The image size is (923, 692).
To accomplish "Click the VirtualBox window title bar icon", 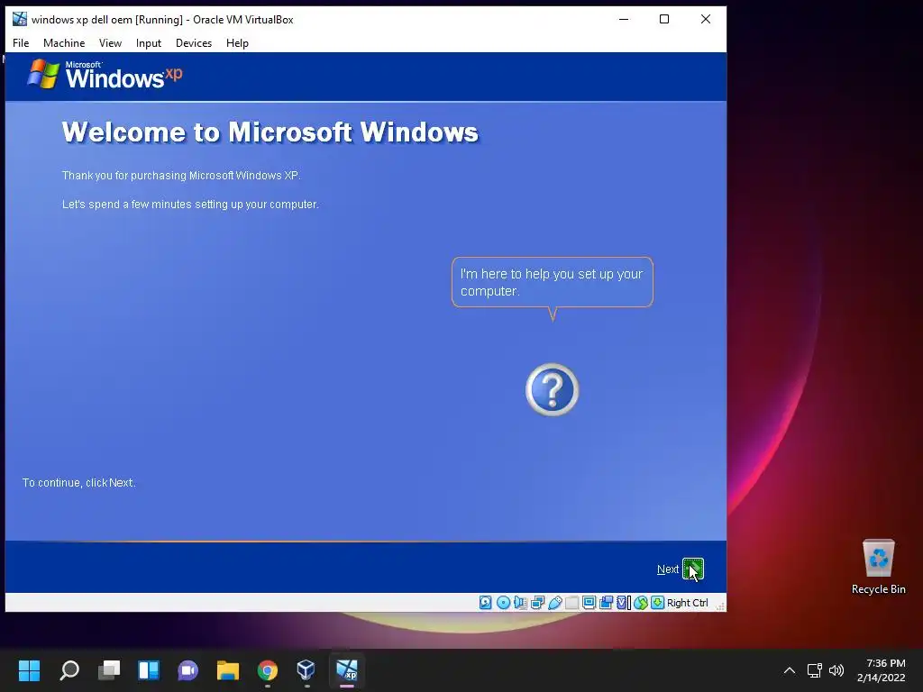I will [20, 19].
